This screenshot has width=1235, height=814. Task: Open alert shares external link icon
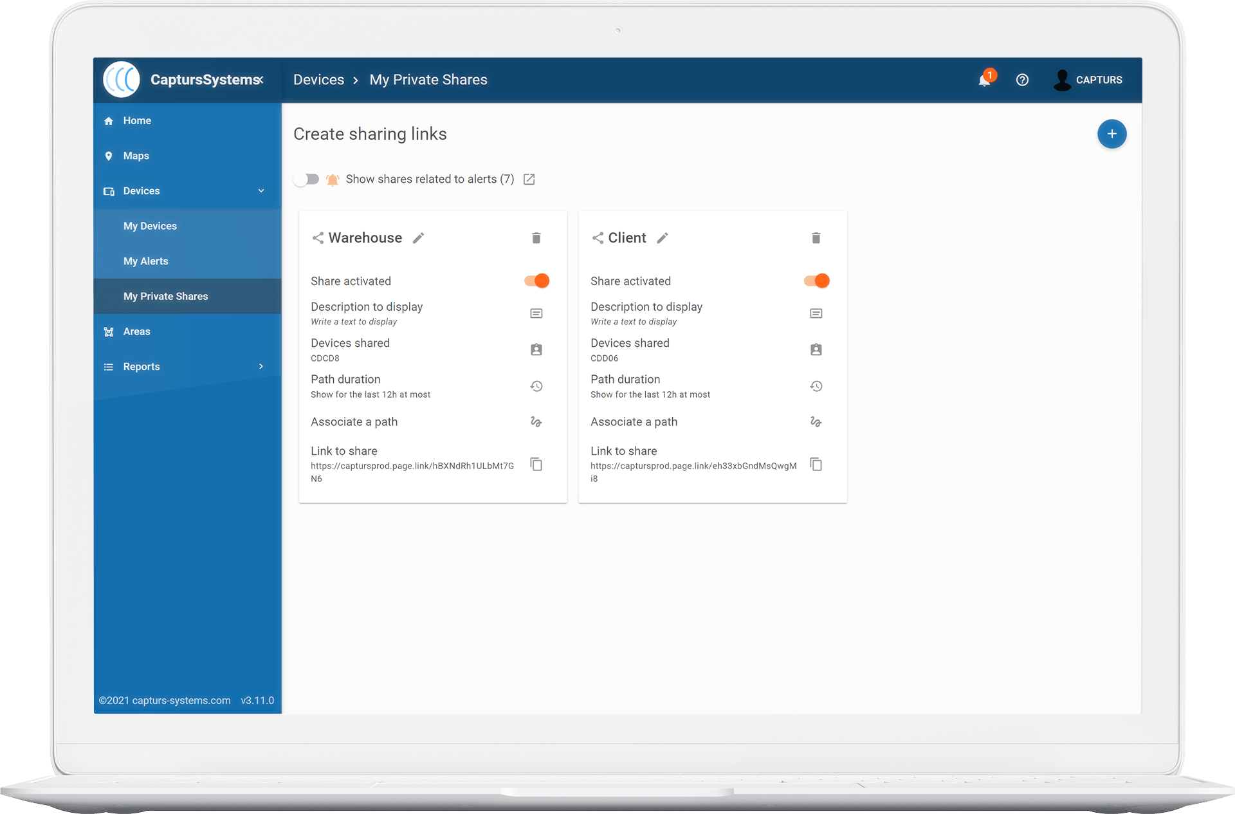(x=529, y=179)
